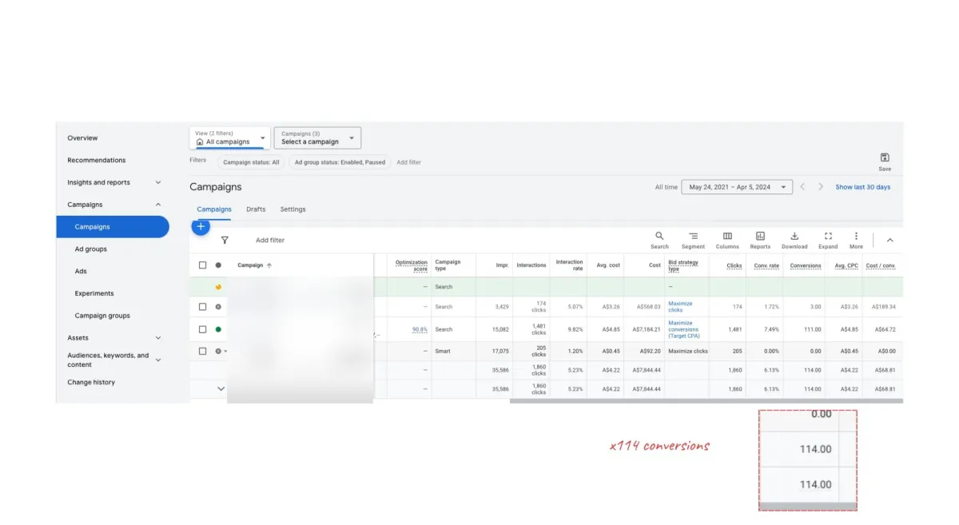Open Experiments in the sidebar
959x525 pixels.
pyautogui.click(x=94, y=293)
